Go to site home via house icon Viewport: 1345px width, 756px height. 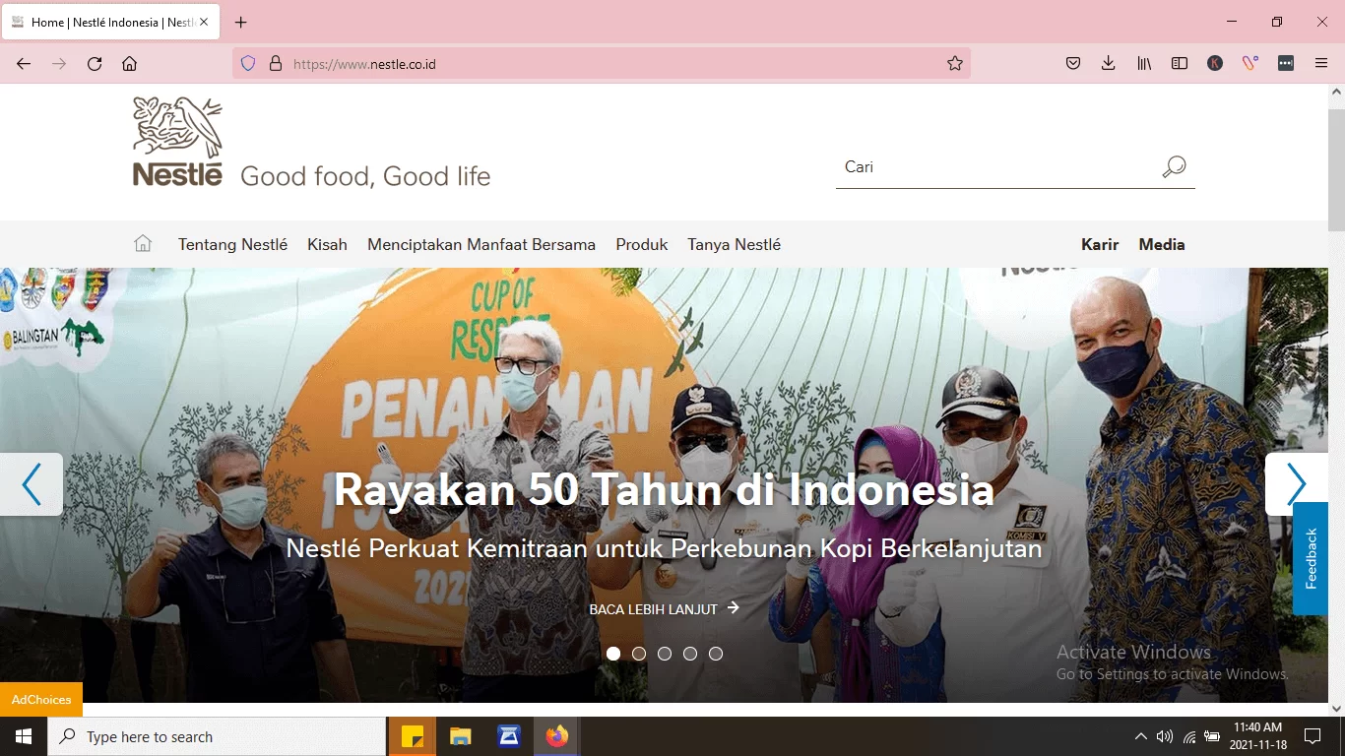click(x=143, y=243)
